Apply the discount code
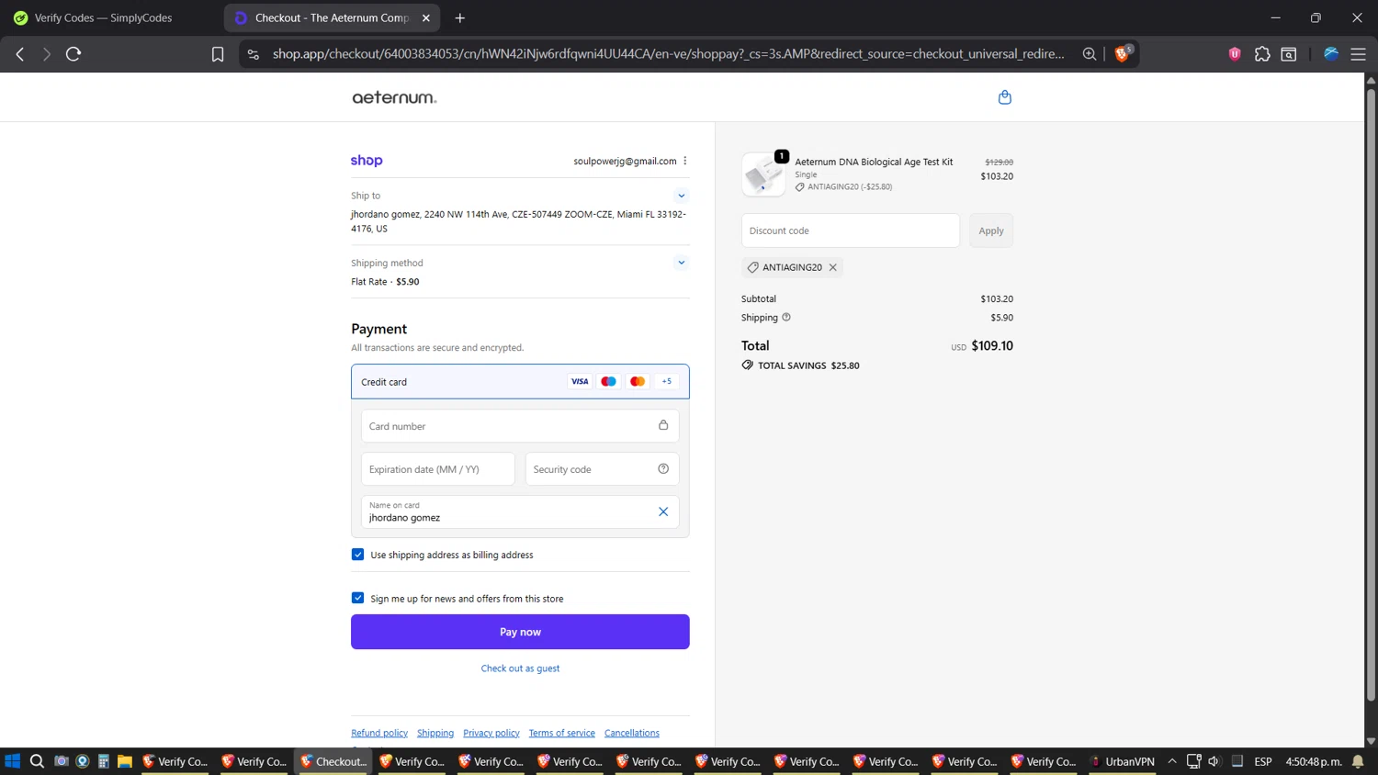The width and height of the screenshot is (1378, 775). pyautogui.click(x=991, y=230)
